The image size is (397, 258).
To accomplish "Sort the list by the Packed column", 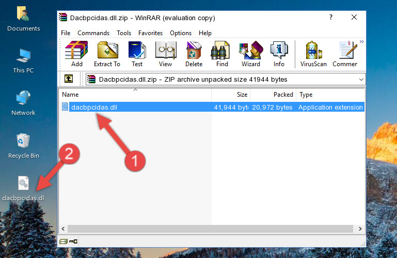I will pyautogui.click(x=273, y=95).
